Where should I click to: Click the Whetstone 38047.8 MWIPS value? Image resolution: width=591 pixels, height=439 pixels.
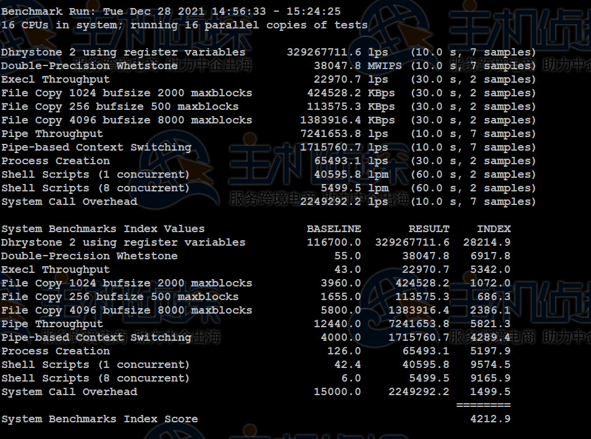(358, 66)
